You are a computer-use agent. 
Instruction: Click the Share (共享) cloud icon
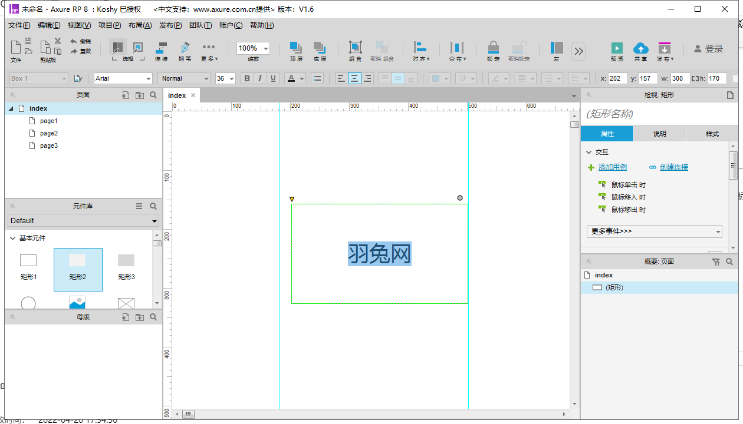coord(640,48)
